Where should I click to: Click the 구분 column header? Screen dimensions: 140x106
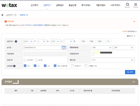coord(32,91)
